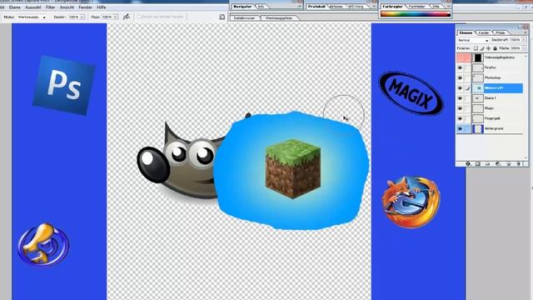Add a layer style via the fx icon
Screen dimensions: 533x300
(x=468, y=164)
